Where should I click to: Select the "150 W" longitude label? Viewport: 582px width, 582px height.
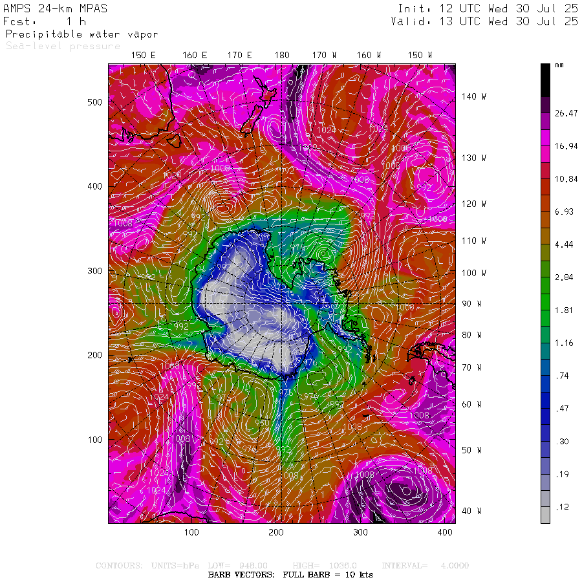click(420, 56)
